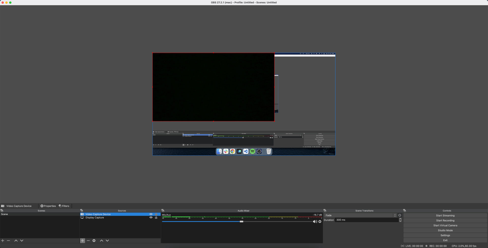Increase transition duration with up arrow
Screen dimensions: 488x248
pyautogui.click(x=400, y=219)
